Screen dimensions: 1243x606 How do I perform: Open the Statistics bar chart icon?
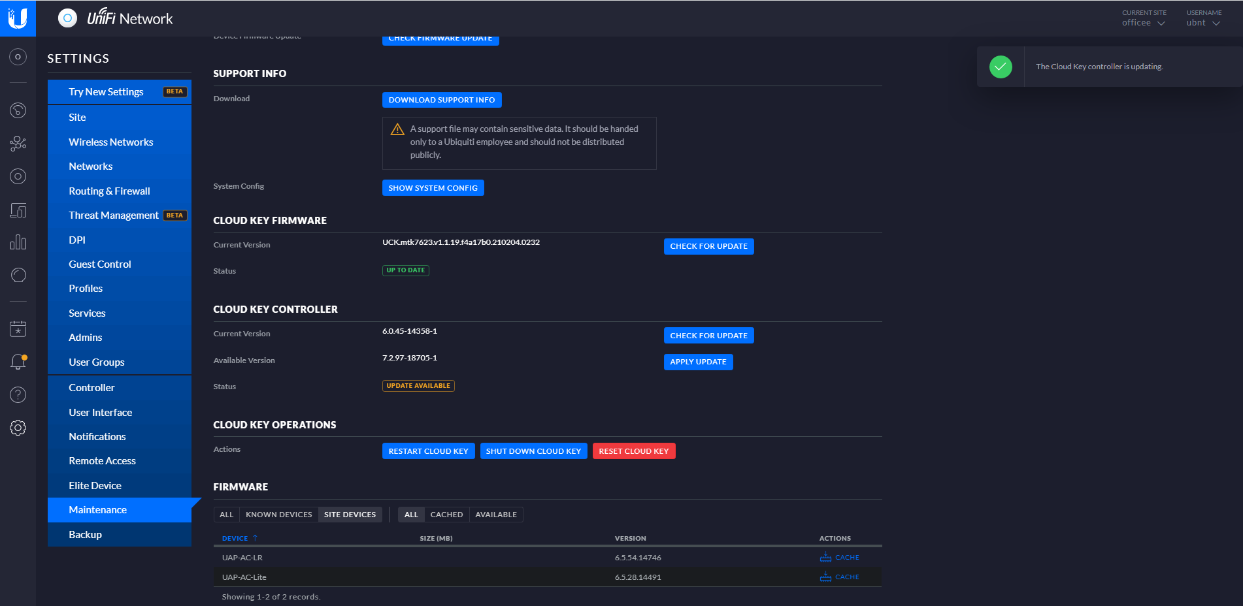pos(18,242)
